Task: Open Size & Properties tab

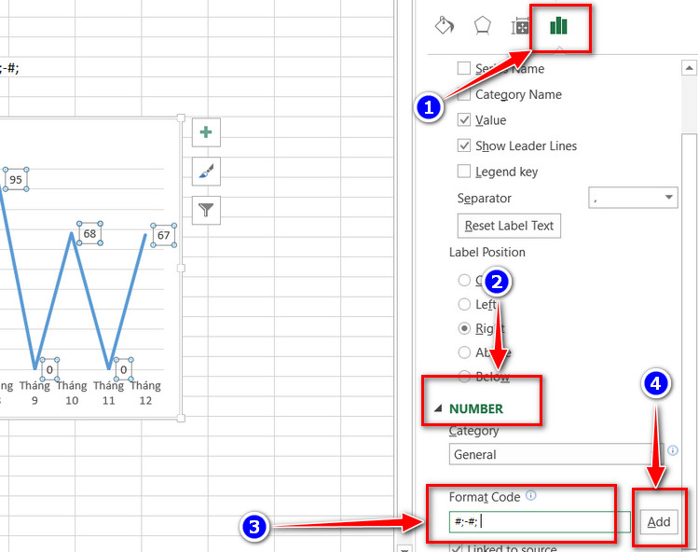Action: point(520,27)
